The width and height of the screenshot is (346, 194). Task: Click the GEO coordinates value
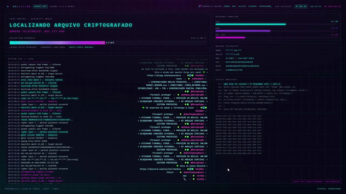240,58
